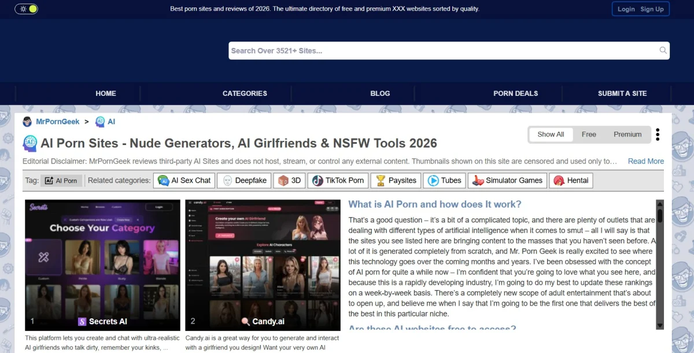Open the SUBMIT A SITE nav item
Screen dimensions: 694x353
pyautogui.click(x=622, y=93)
